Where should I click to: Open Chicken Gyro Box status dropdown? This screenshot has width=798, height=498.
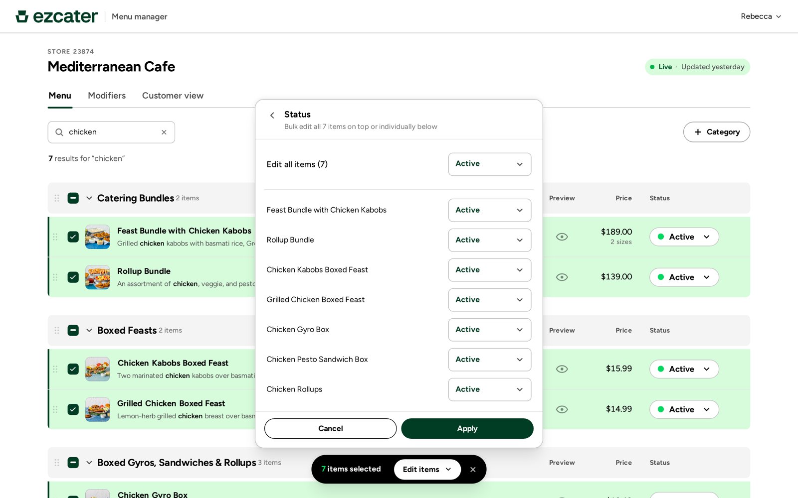coord(489,330)
